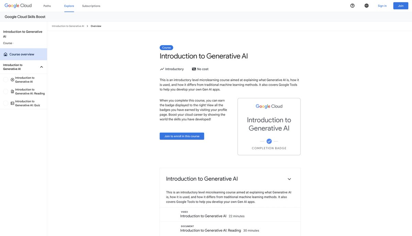Viewport: 412px width, 236px height.
Task: Open the Explore tab
Action: pyautogui.click(x=69, y=6)
